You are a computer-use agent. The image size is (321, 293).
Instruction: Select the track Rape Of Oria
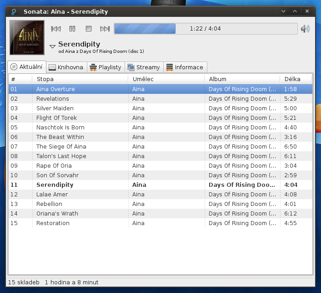pos(160,166)
